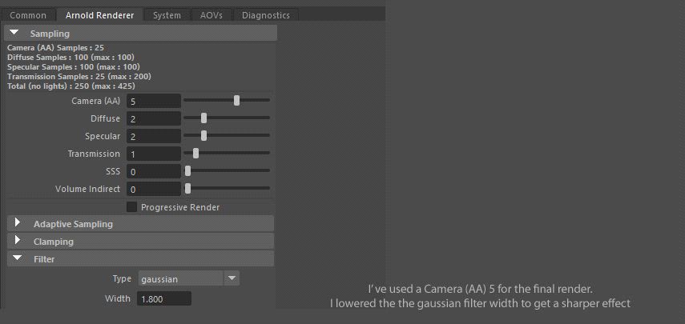Click the Transmission samples input field
This screenshot has width=685, height=324.
tap(153, 154)
